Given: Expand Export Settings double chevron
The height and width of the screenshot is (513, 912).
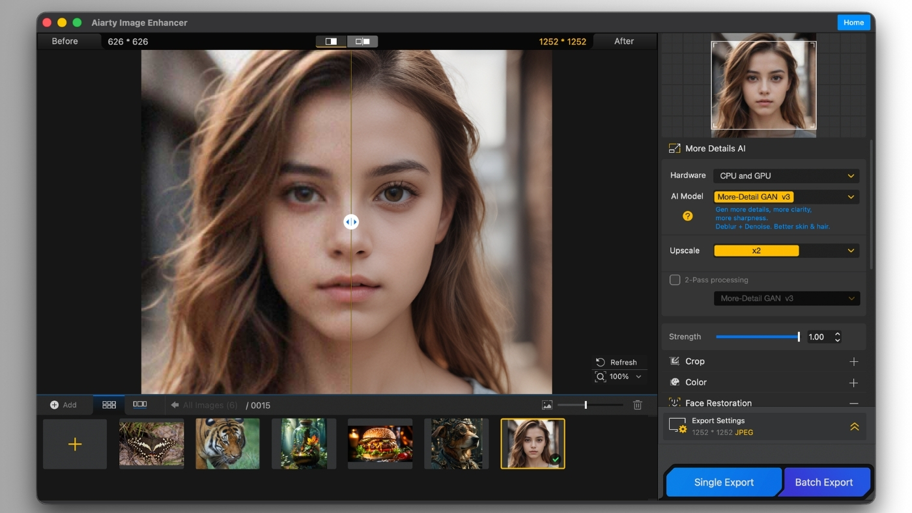Looking at the screenshot, I should click(x=854, y=426).
